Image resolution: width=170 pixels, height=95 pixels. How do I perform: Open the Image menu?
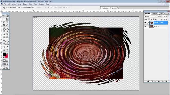14,4
